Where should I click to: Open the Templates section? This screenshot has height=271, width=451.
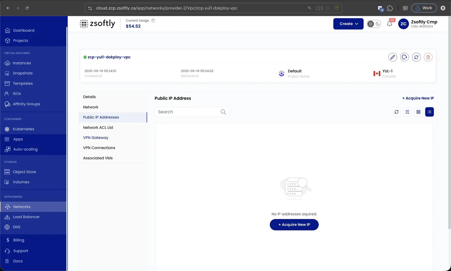(23, 83)
